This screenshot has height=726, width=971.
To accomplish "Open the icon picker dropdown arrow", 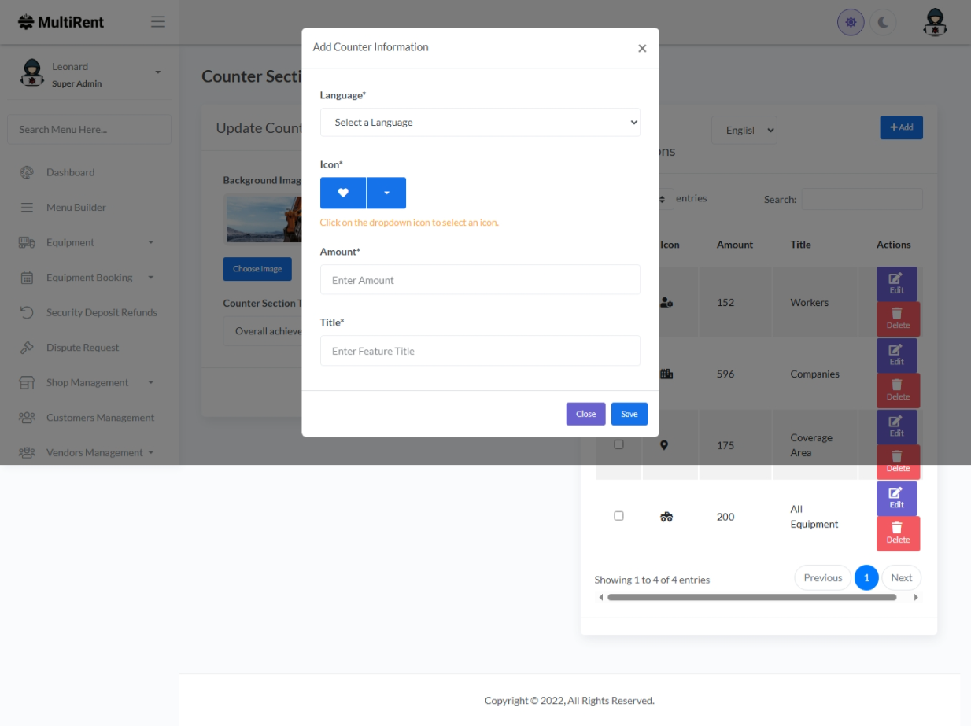I will pyautogui.click(x=386, y=193).
